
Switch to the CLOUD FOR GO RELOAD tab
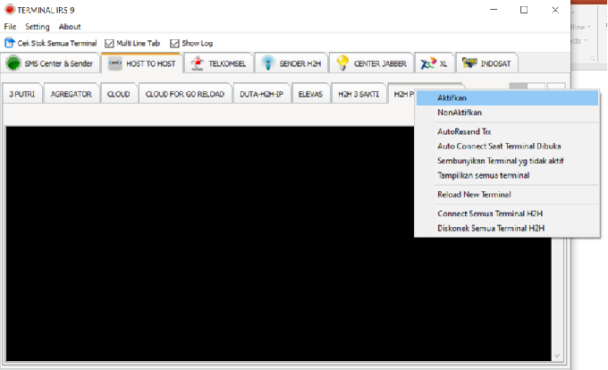(185, 94)
